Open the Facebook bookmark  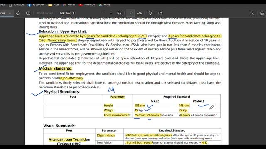pos(36,5)
